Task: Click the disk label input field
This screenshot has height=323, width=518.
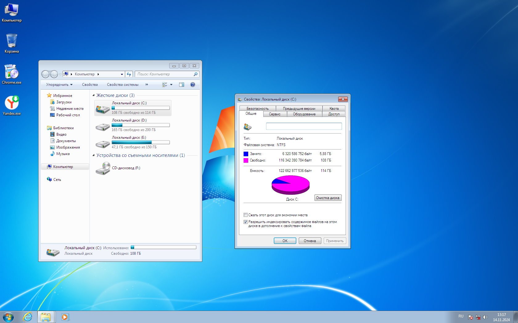Action: pyautogui.click(x=304, y=126)
